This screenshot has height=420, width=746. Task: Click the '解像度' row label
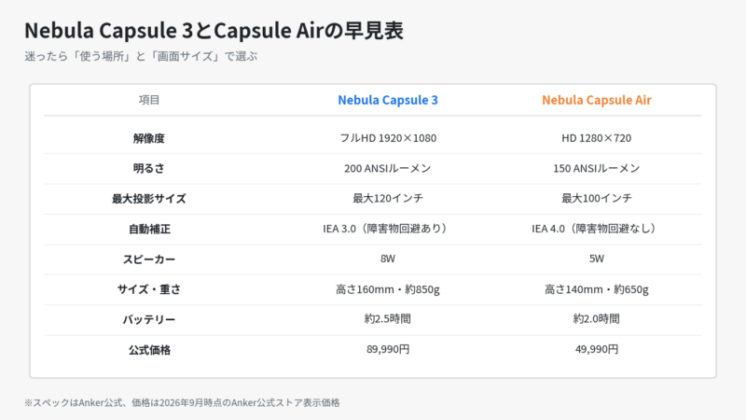coord(149,138)
